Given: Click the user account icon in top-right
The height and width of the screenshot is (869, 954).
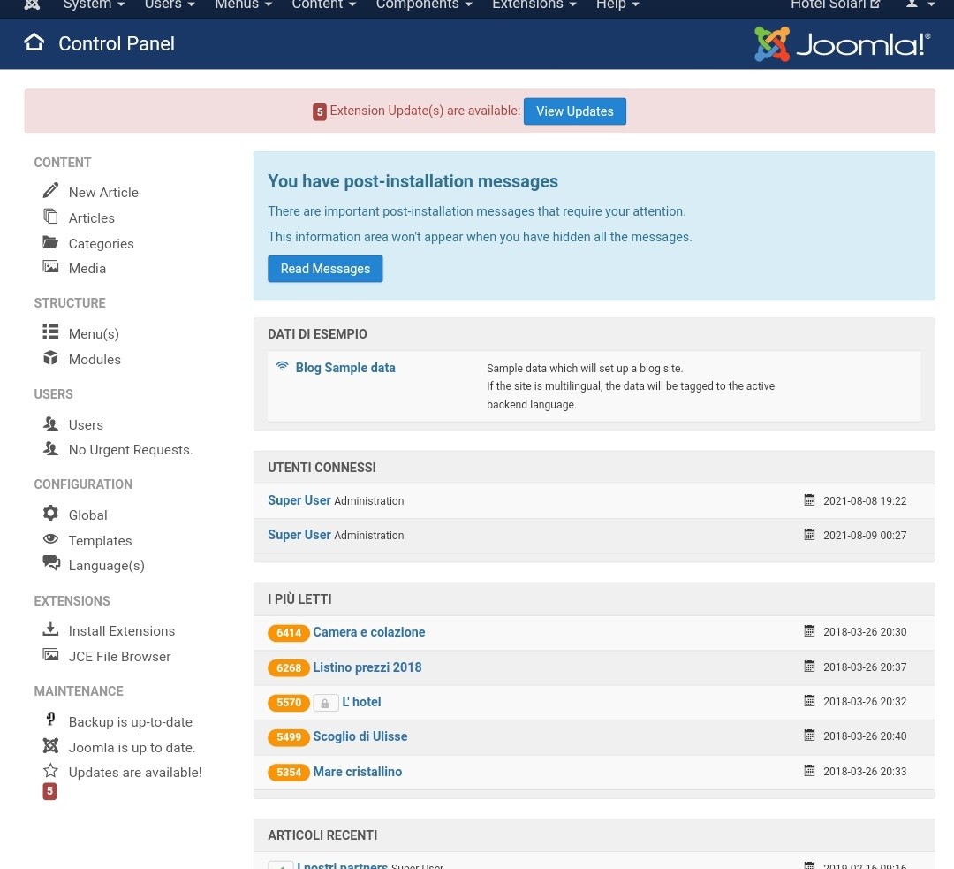Looking at the screenshot, I should coord(912,4).
